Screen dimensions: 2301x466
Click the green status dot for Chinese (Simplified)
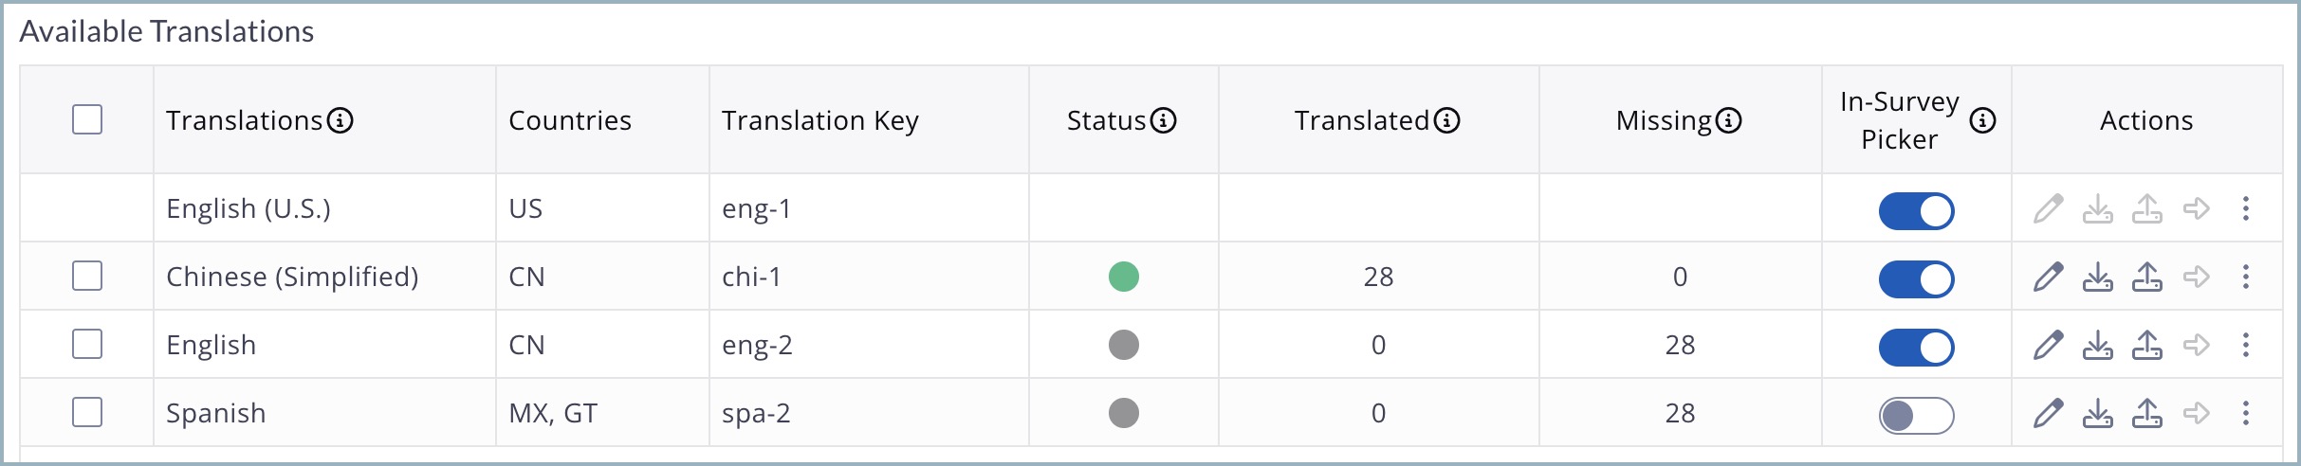click(1123, 277)
